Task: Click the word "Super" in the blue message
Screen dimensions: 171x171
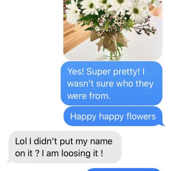Action: 99,72
